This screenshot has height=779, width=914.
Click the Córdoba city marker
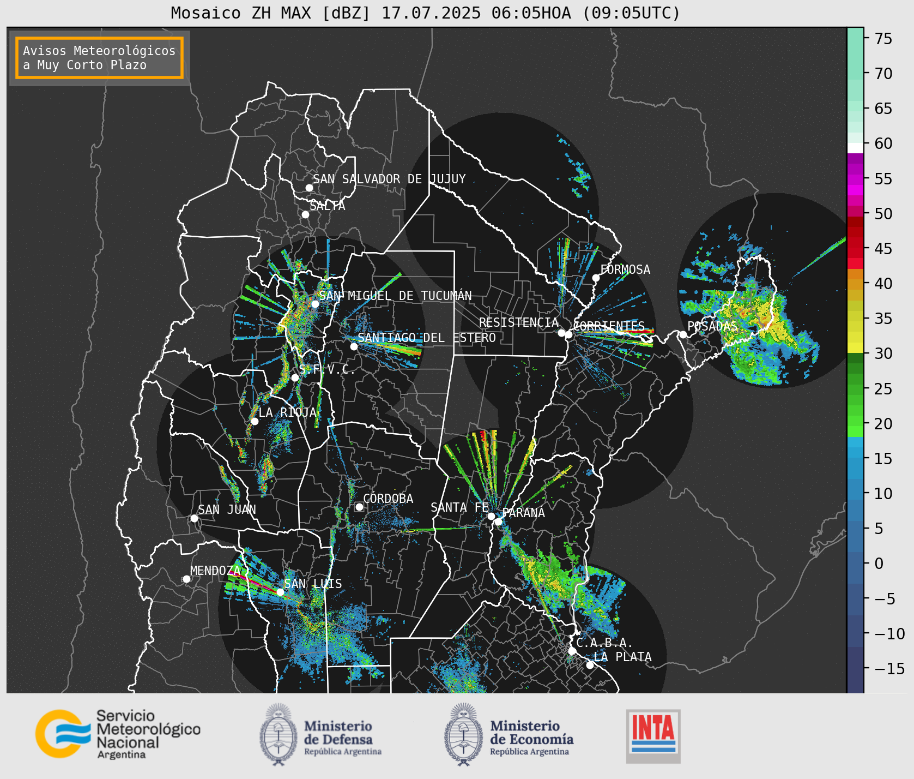coord(359,507)
